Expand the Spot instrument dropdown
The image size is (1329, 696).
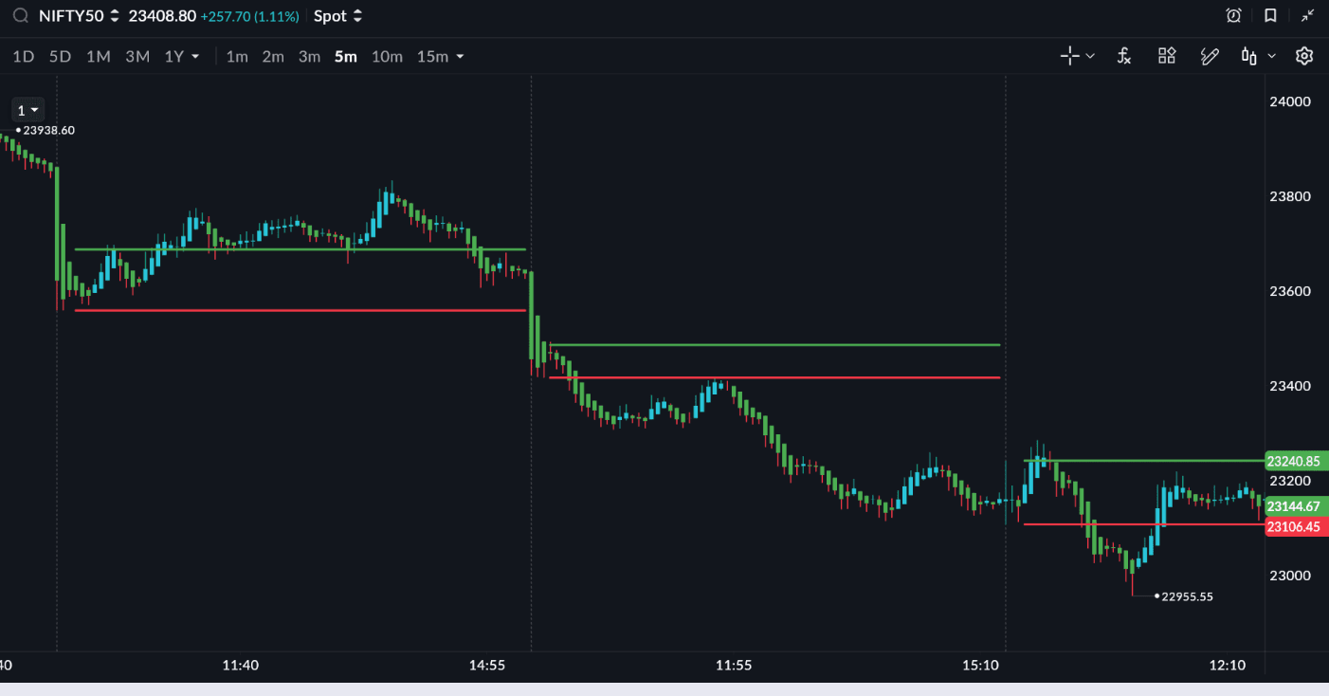(338, 16)
